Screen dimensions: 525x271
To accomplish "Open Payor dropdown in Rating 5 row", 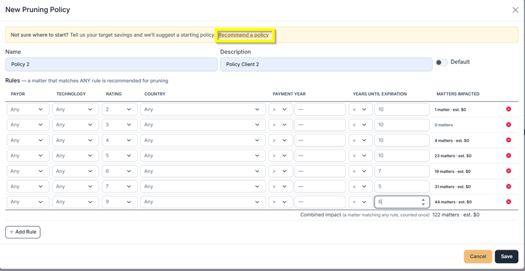I will pyautogui.click(x=28, y=156).
